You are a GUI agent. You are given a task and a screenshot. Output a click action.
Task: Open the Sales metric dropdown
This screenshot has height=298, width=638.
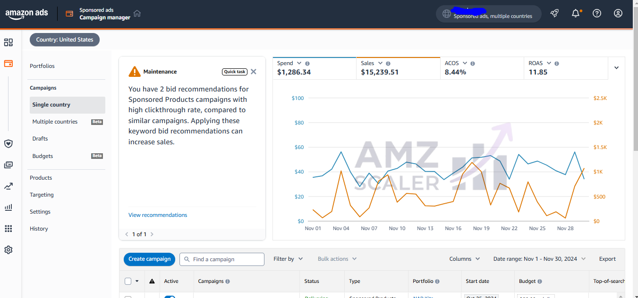tap(379, 63)
